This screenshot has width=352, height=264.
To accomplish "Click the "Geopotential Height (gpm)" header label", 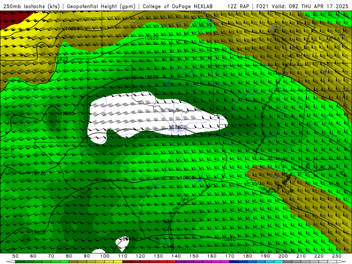I will [101, 6].
